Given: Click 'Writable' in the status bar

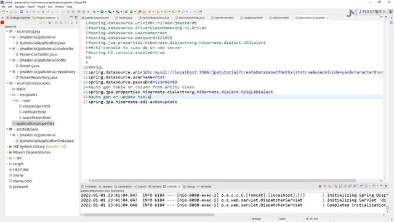Looking at the screenshot, I should [x=256, y=219].
